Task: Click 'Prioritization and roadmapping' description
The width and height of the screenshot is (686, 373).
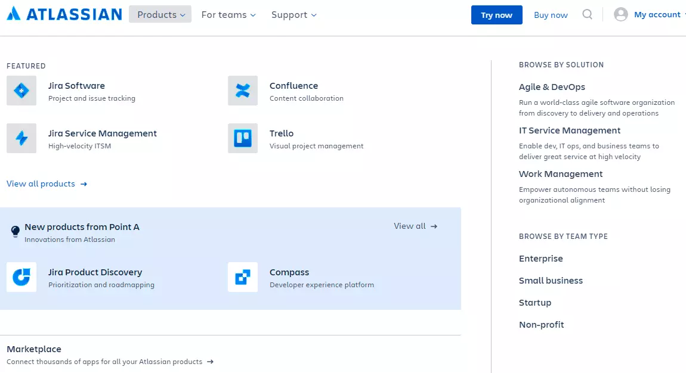Action: (x=101, y=285)
